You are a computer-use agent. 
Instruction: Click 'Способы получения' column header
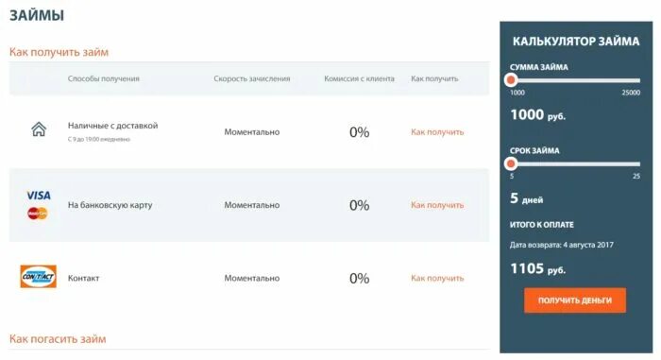104,79
